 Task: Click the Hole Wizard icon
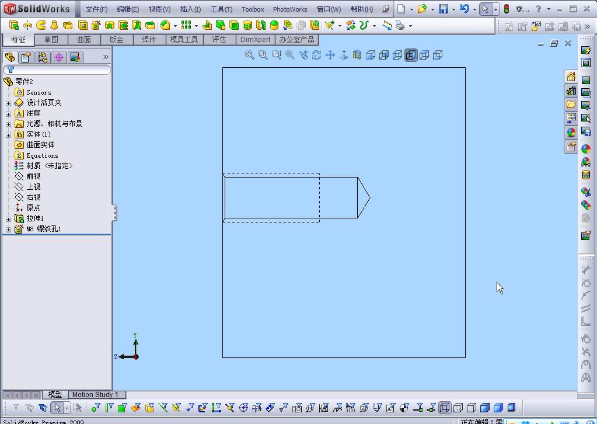pos(96,26)
